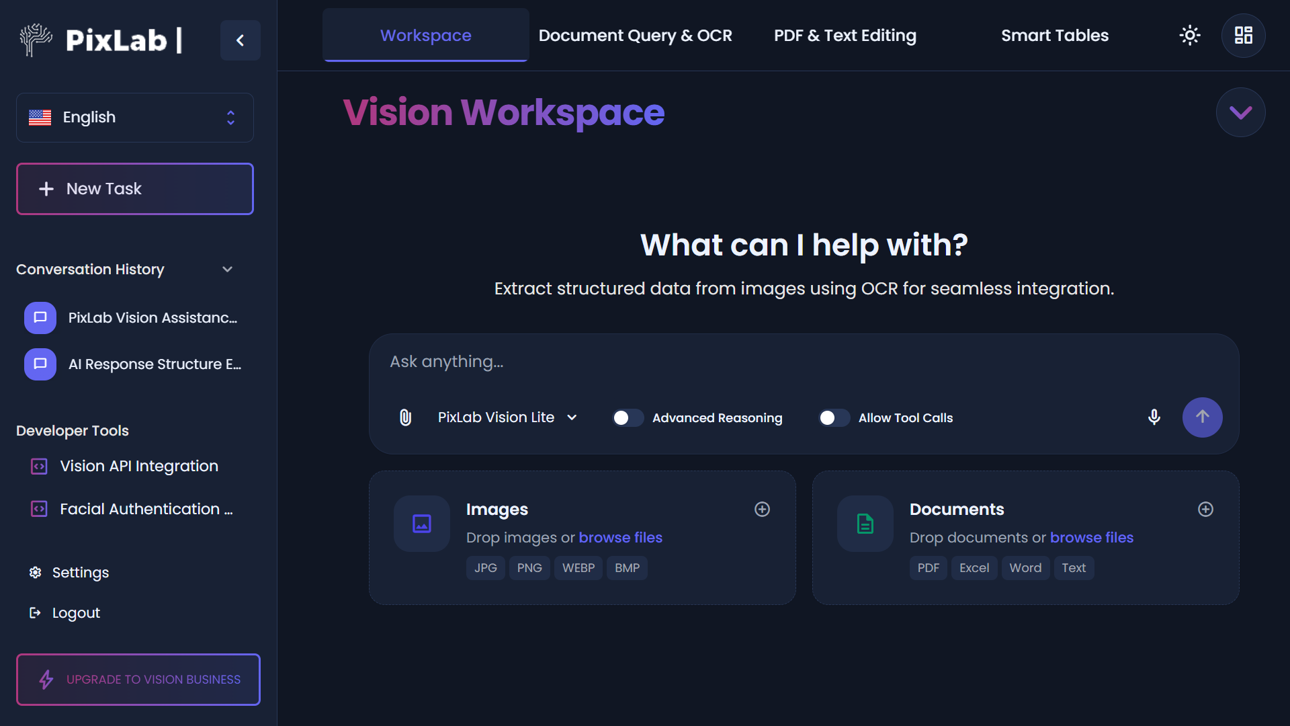This screenshot has width=1290, height=726.
Task: Click the microphone voice input icon
Action: point(1154,417)
